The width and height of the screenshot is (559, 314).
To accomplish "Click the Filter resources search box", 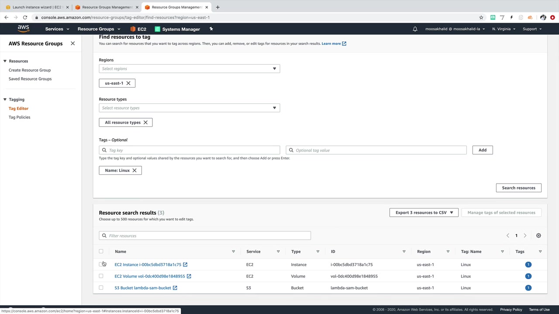I will [x=205, y=236].
